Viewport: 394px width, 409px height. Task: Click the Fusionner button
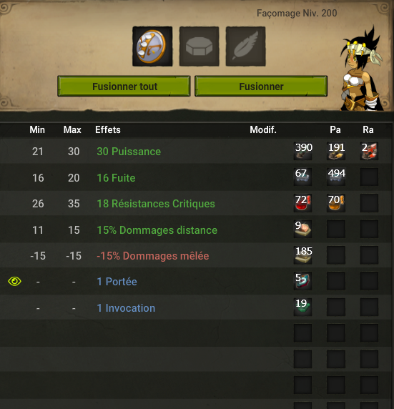point(261,86)
